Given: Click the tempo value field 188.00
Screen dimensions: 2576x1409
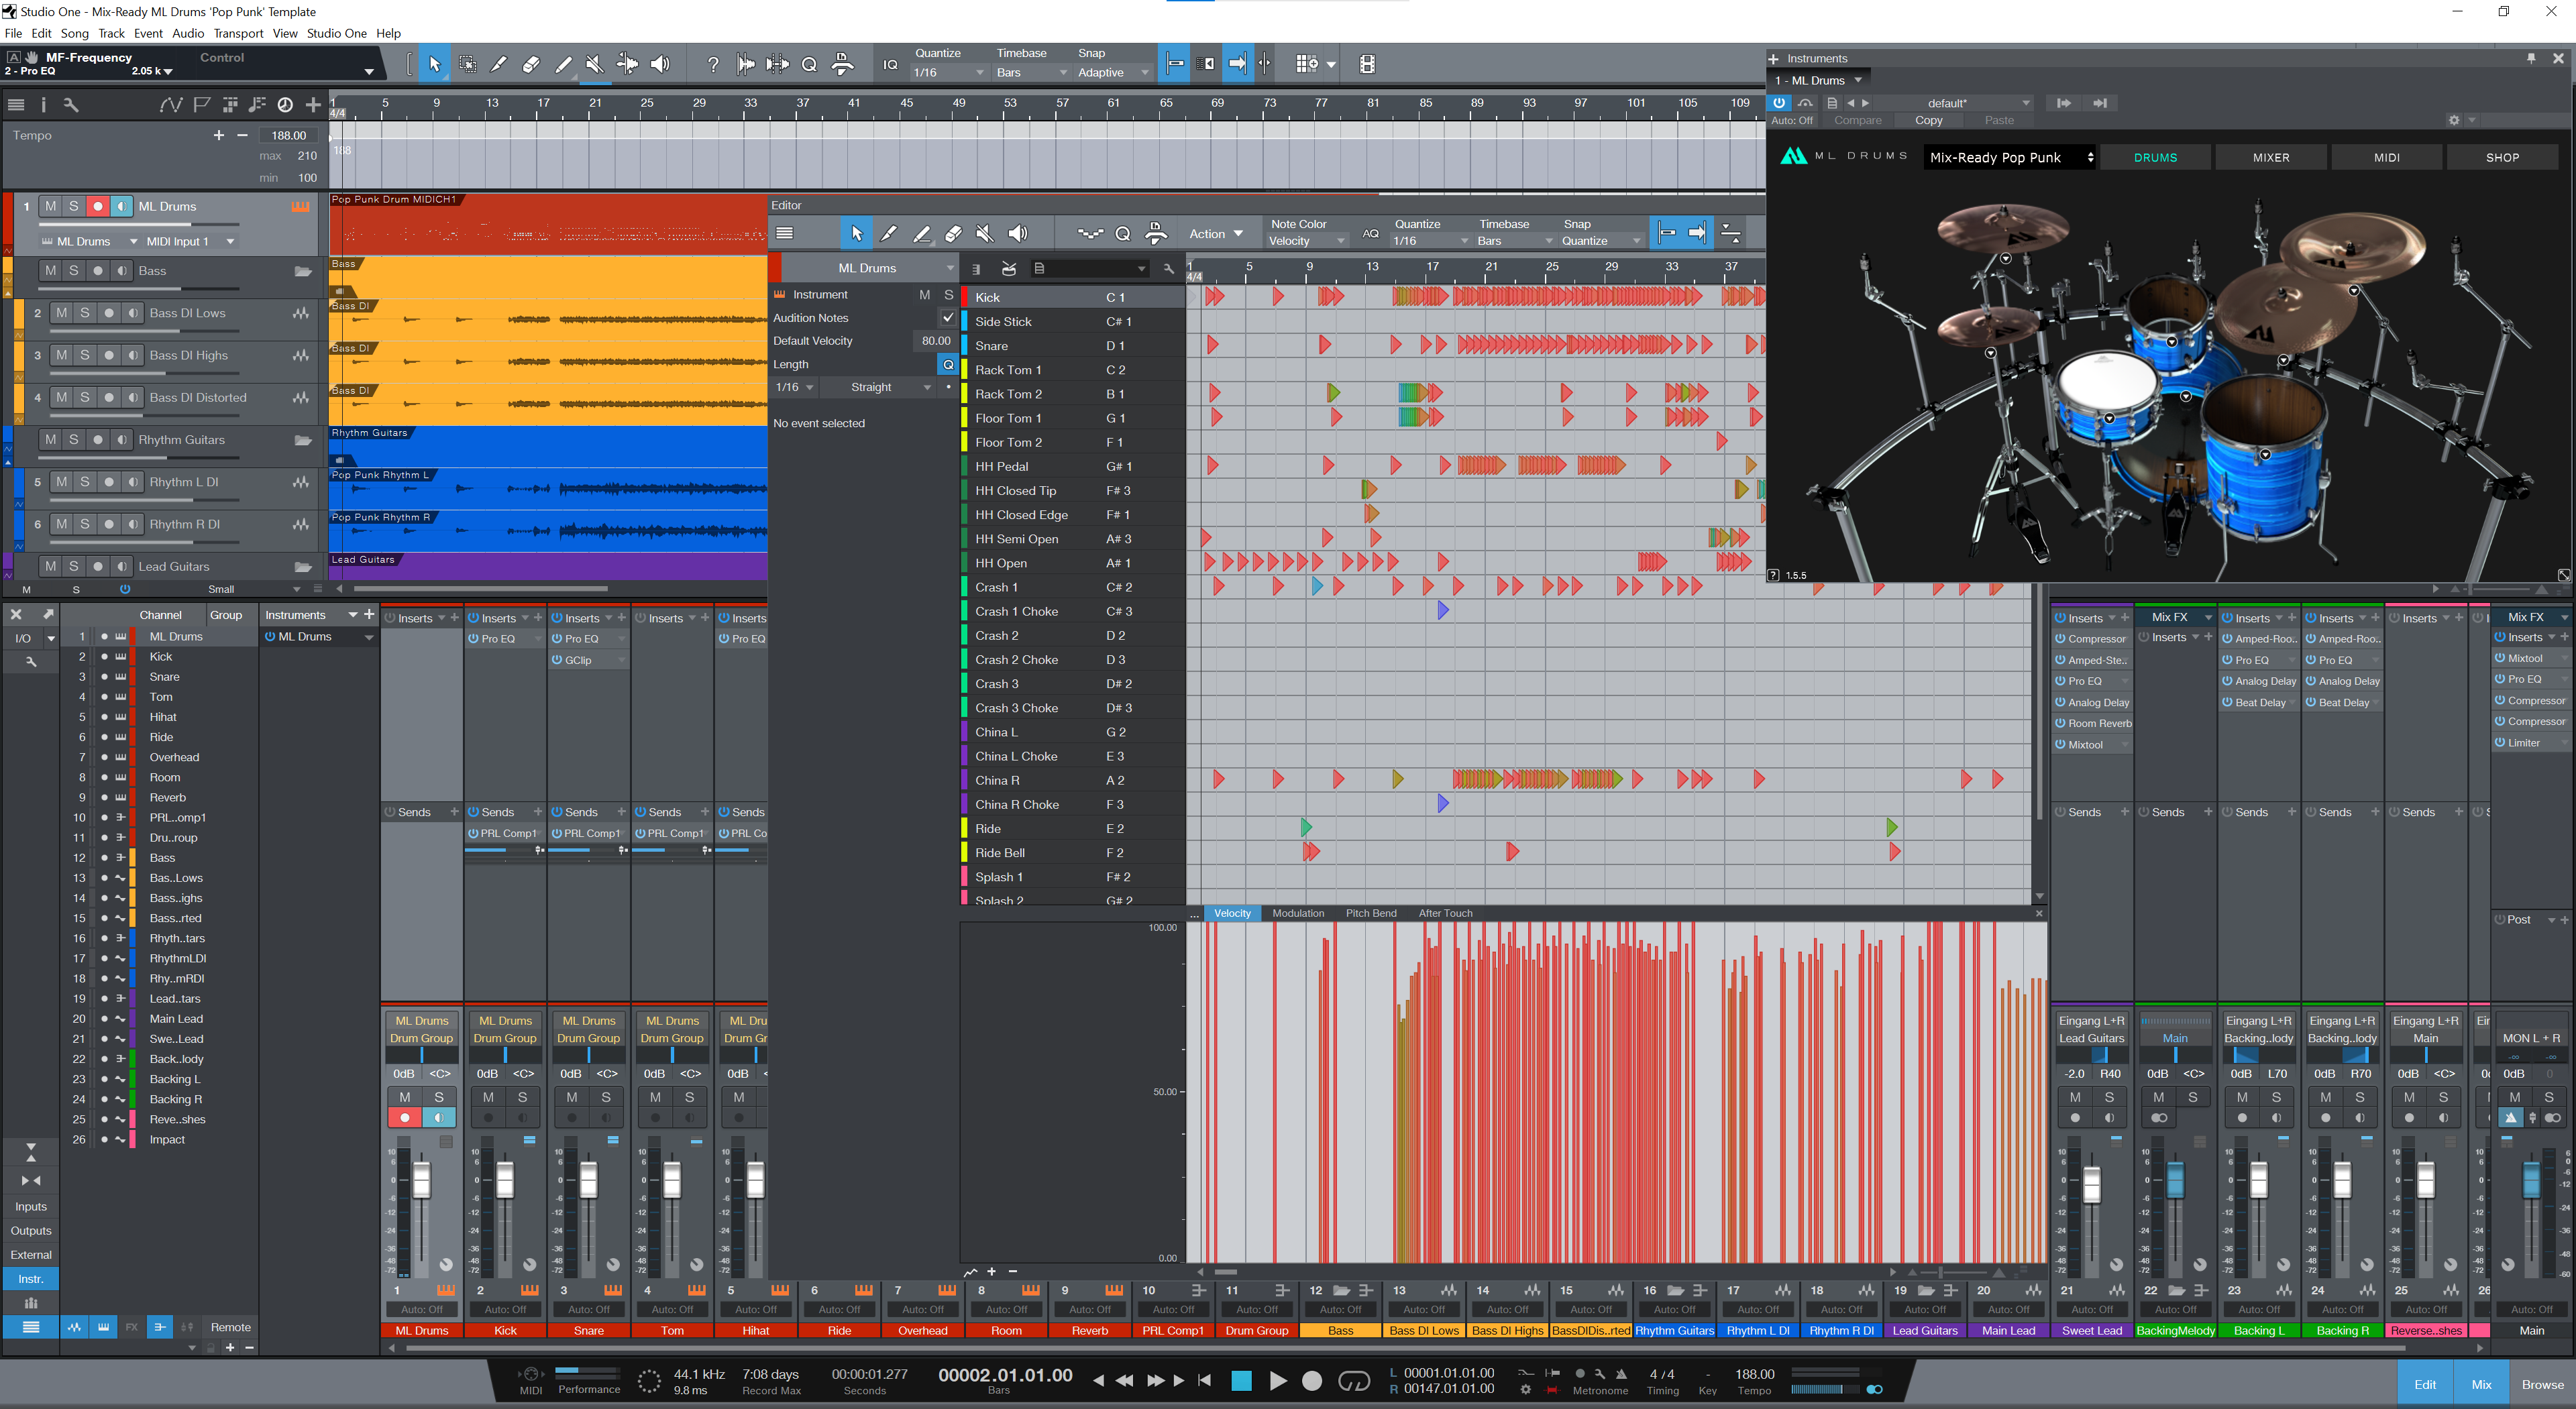Looking at the screenshot, I should [x=288, y=136].
